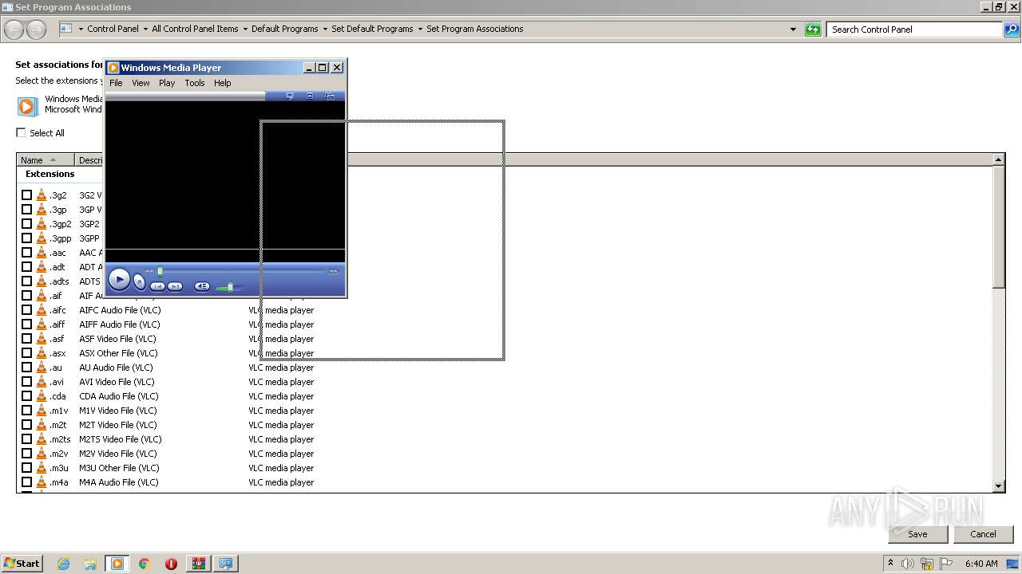This screenshot has height=574, width=1022.
Task: Check the .m3u extension box
Action: pos(27,468)
